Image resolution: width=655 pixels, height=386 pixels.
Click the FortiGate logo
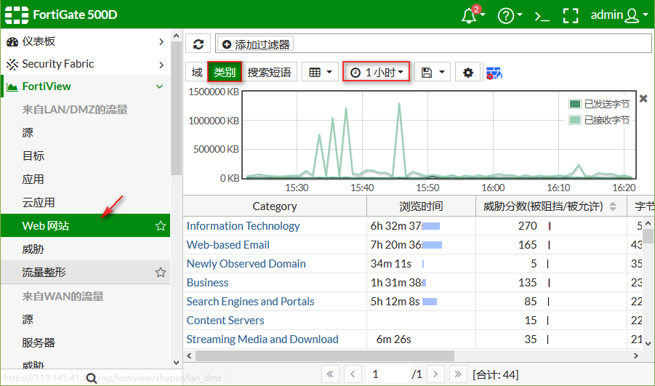(x=17, y=15)
